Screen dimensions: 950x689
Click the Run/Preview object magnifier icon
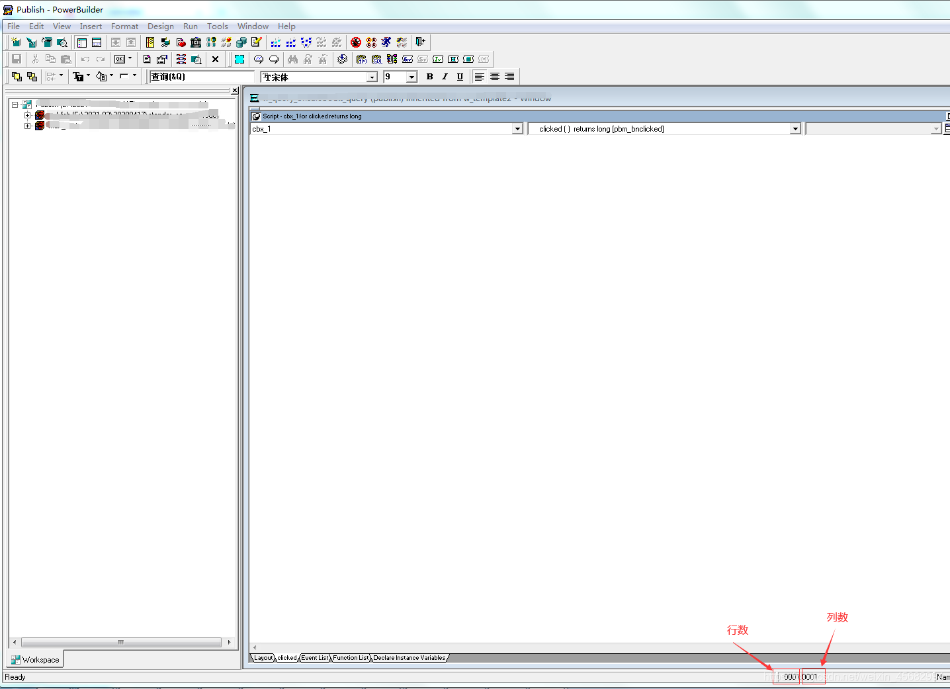(62, 42)
